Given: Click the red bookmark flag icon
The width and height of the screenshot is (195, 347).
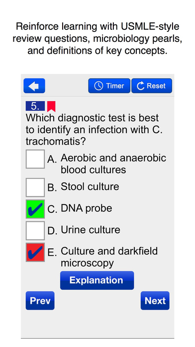Looking at the screenshot, I should (51, 107).
